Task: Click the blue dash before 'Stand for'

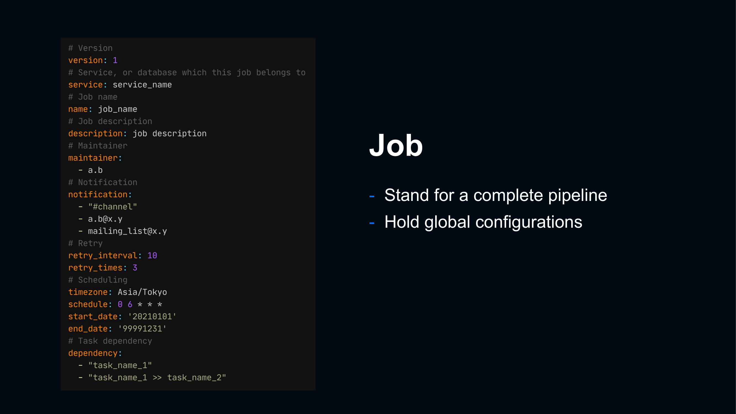Action: (372, 196)
